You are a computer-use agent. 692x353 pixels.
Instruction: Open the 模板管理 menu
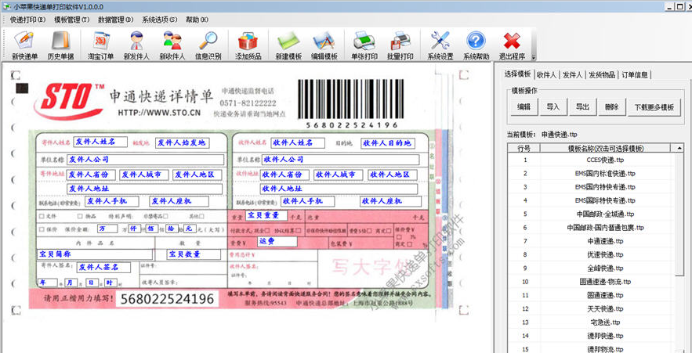click(71, 19)
